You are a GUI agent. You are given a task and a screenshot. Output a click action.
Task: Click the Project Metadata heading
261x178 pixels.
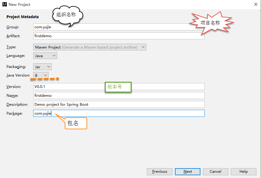22,17
